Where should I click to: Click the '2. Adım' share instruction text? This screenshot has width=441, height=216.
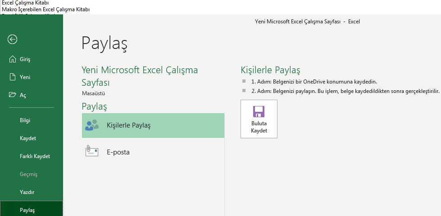[x=345, y=91]
